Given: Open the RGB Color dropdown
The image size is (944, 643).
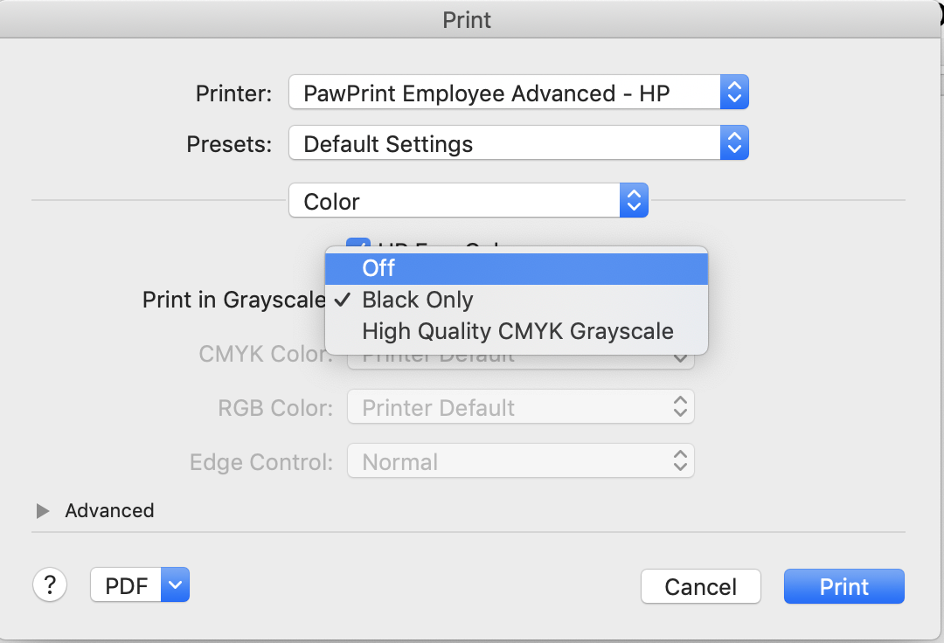Looking at the screenshot, I should pos(521,406).
